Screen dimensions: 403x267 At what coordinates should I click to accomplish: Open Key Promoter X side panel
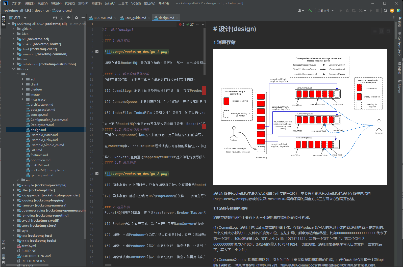[x=400, y=44]
